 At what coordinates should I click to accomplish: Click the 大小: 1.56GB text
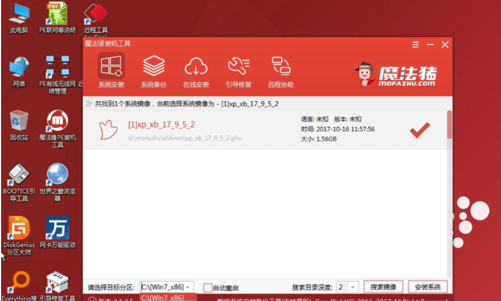point(318,139)
